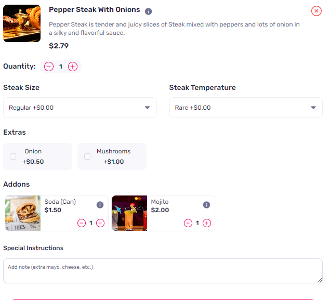Reduce Mojito addon quantity
Screen dimensions: 330x300
click(188, 223)
